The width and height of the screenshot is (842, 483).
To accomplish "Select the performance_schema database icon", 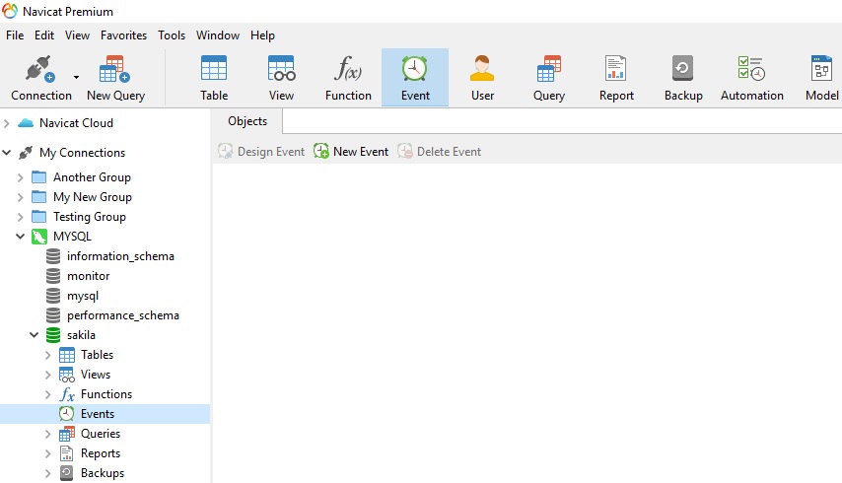I will click(53, 315).
